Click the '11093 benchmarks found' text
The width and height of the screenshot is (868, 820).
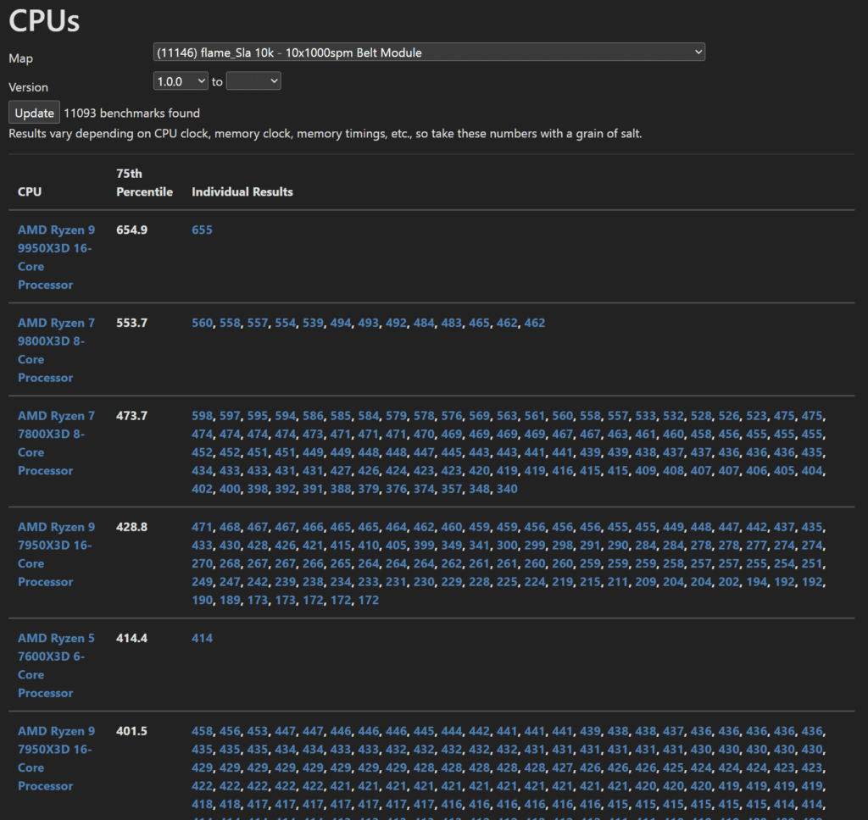[x=131, y=113]
